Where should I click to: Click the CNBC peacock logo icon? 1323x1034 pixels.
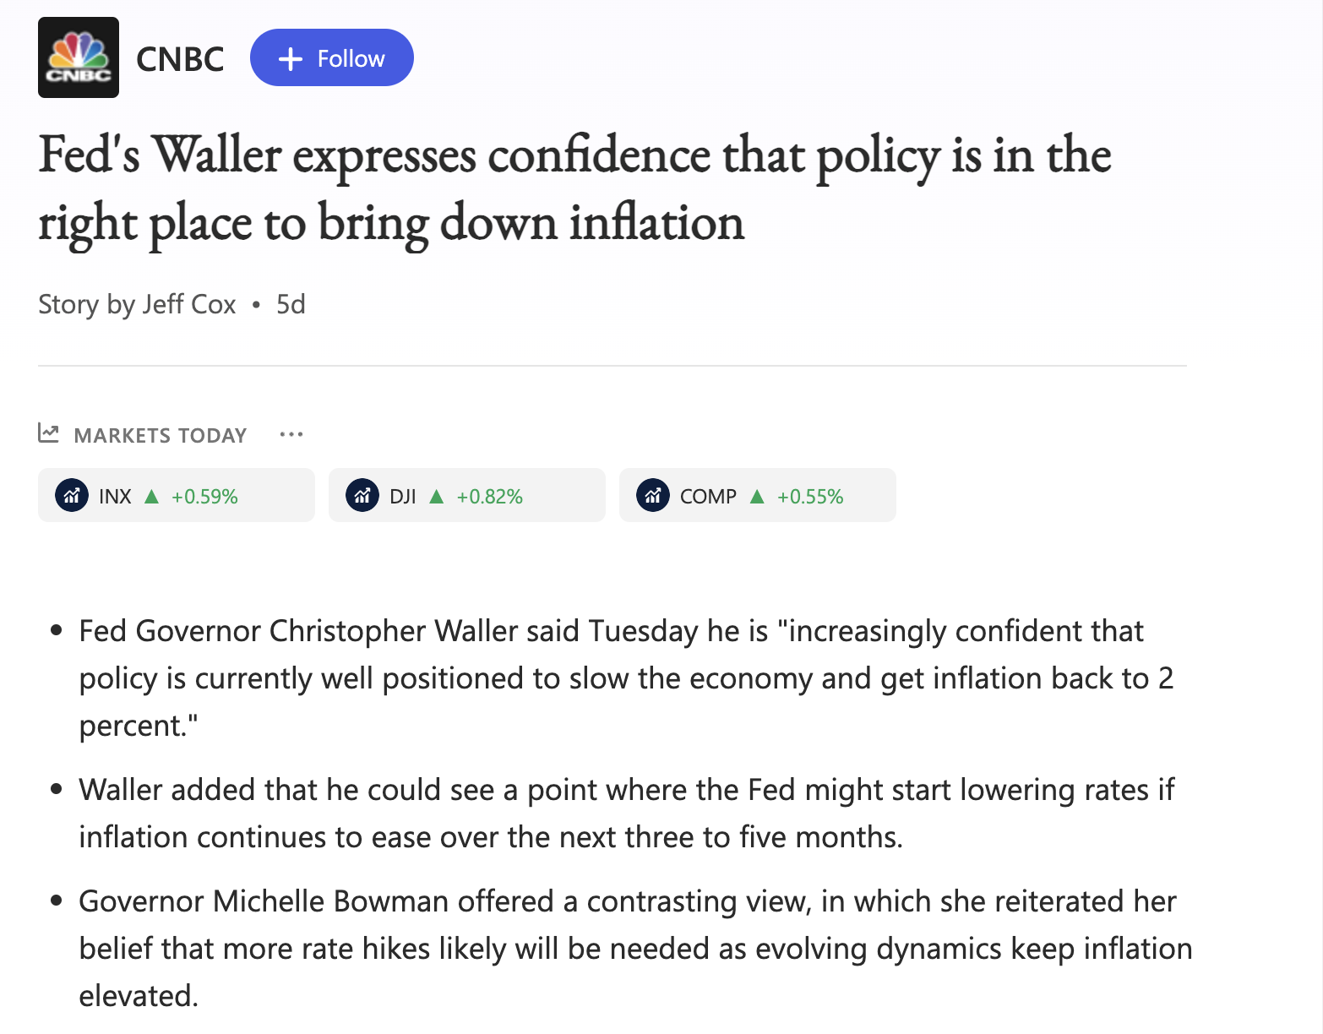79,57
